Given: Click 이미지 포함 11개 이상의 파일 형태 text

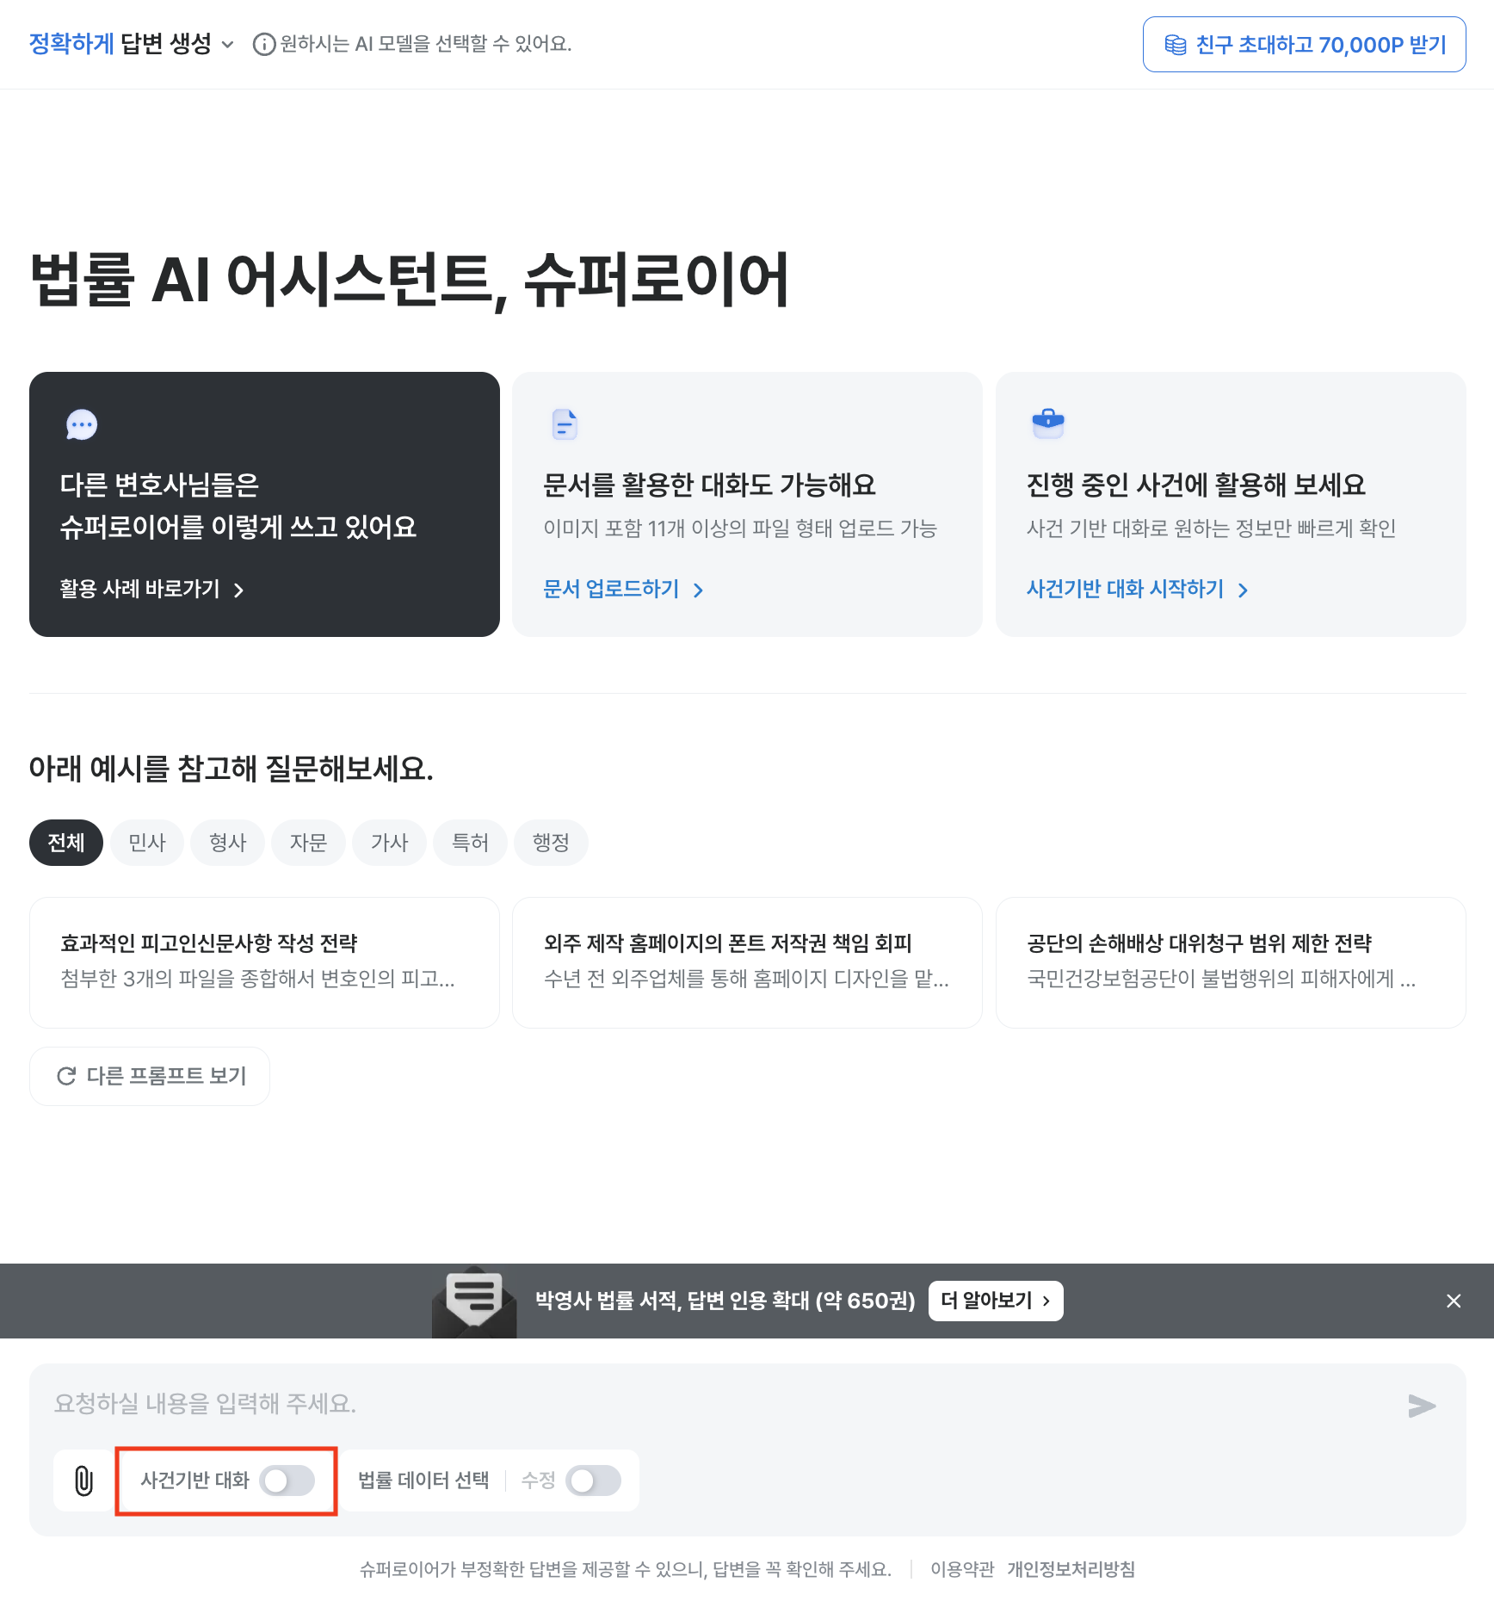Looking at the screenshot, I should click(x=740, y=529).
